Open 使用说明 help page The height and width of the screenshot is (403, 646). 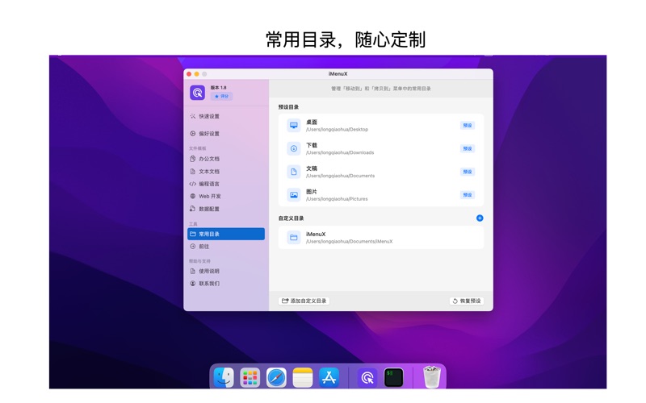point(226,271)
